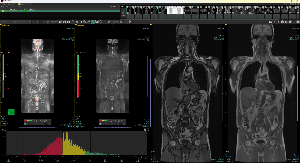Select the magnifier zoom tool
Viewport: 300px width, 163px height.
[85, 22]
